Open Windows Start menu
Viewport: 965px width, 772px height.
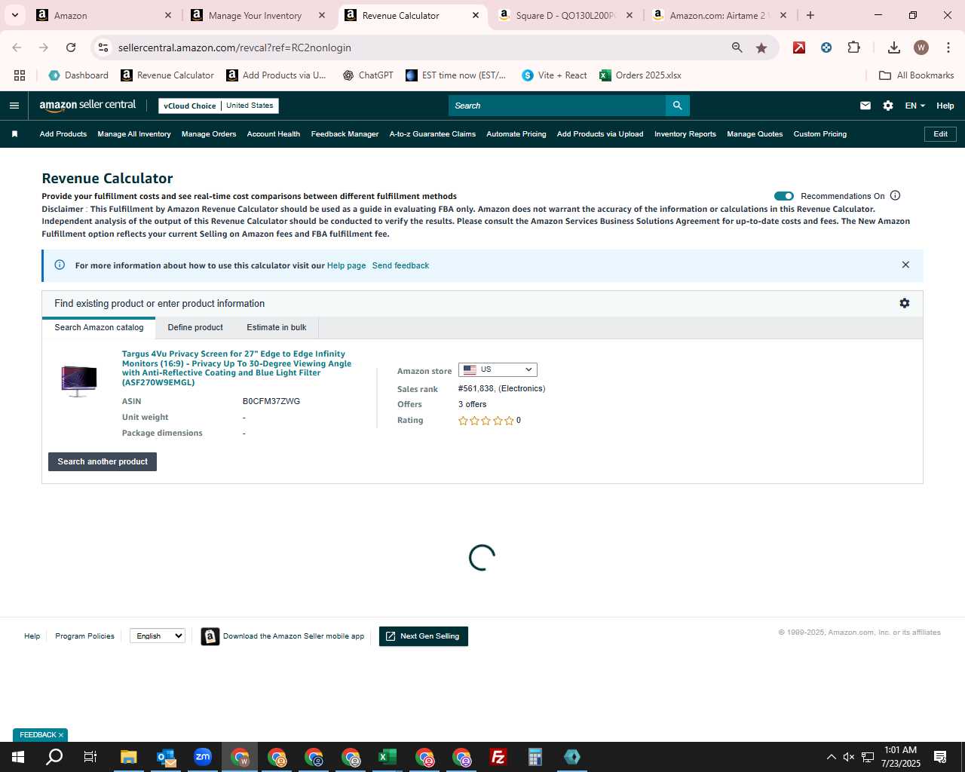[x=18, y=757]
